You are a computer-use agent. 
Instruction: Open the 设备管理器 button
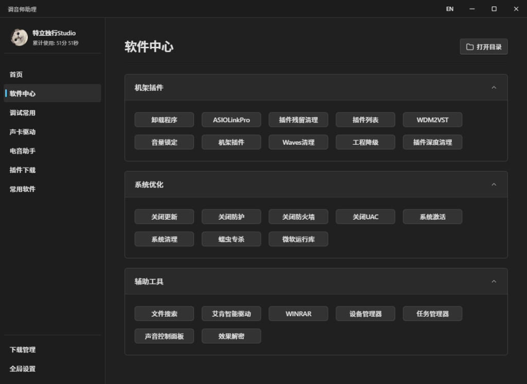(365, 314)
